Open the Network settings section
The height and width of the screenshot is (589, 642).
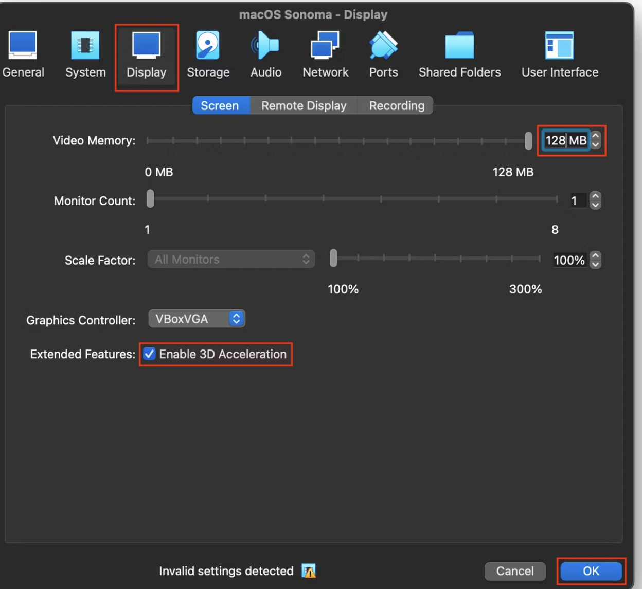point(326,54)
